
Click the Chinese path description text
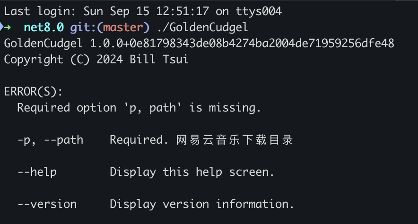pyautogui.click(x=235, y=140)
